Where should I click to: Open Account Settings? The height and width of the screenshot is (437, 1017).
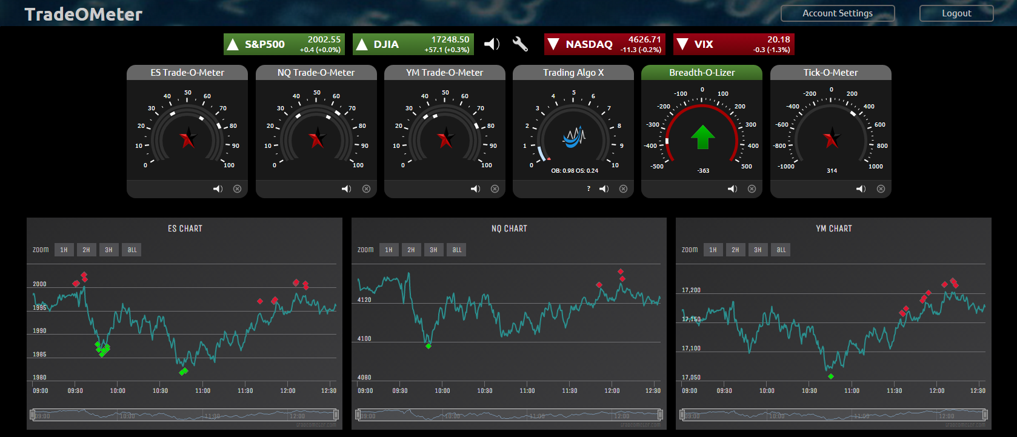pos(837,13)
